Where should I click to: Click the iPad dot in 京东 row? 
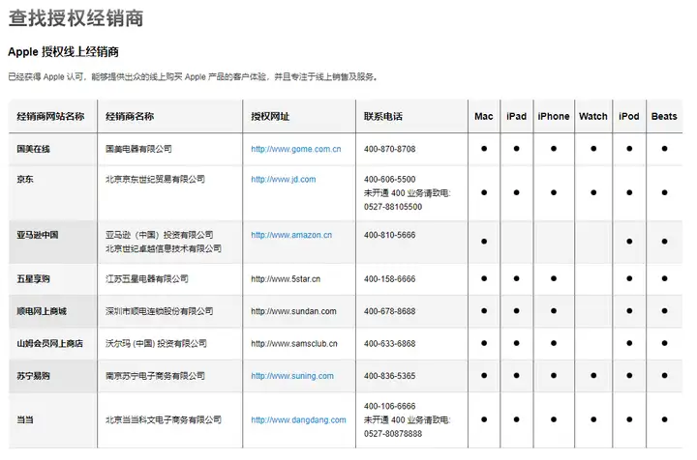516,192
